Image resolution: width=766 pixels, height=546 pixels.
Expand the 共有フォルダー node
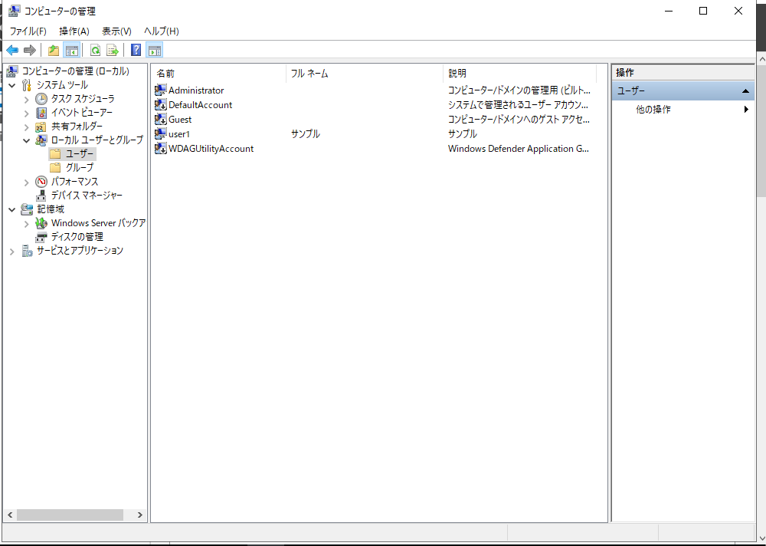pos(27,127)
